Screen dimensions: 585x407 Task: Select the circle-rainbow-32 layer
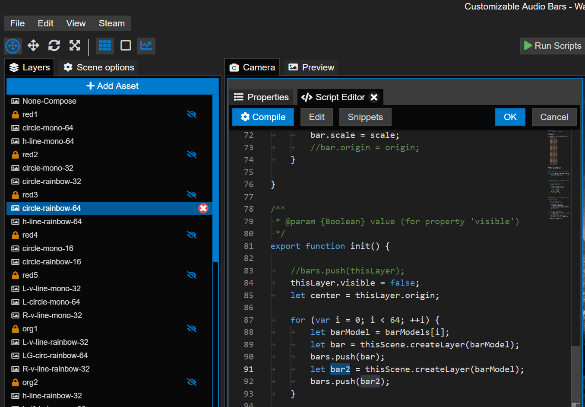click(x=110, y=181)
